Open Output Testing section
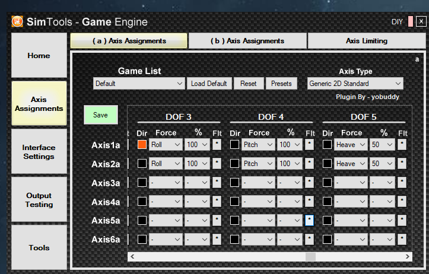429x274 pixels. coord(39,200)
